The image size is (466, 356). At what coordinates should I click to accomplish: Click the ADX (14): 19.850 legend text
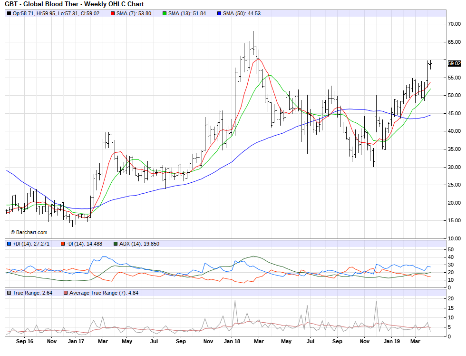(x=139, y=244)
